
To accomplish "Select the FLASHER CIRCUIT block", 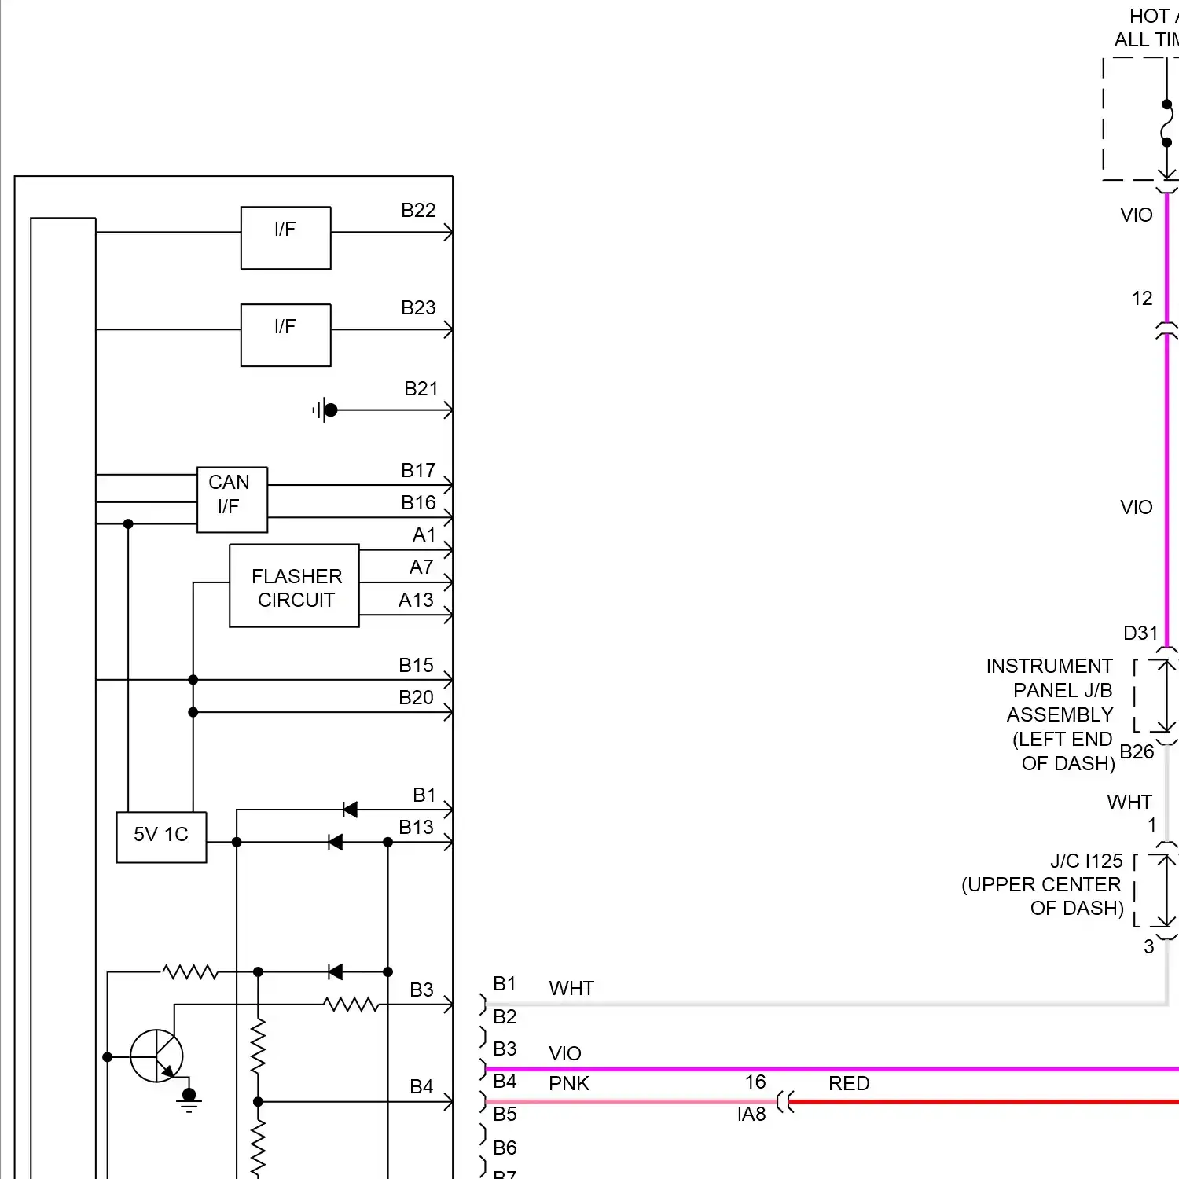I will tap(294, 586).
